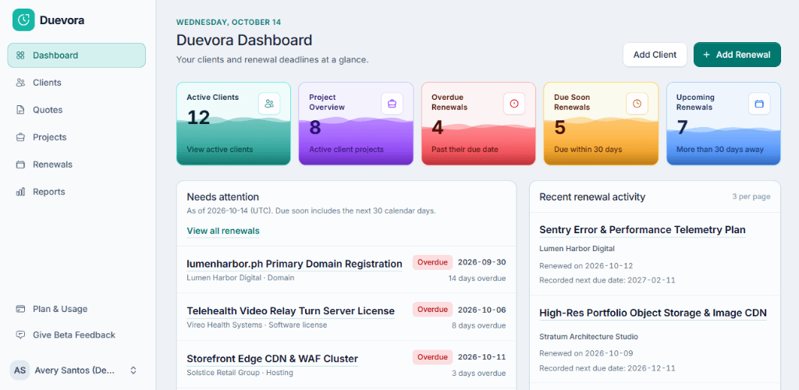Click the due date 2026-10-06

click(482, 309)
